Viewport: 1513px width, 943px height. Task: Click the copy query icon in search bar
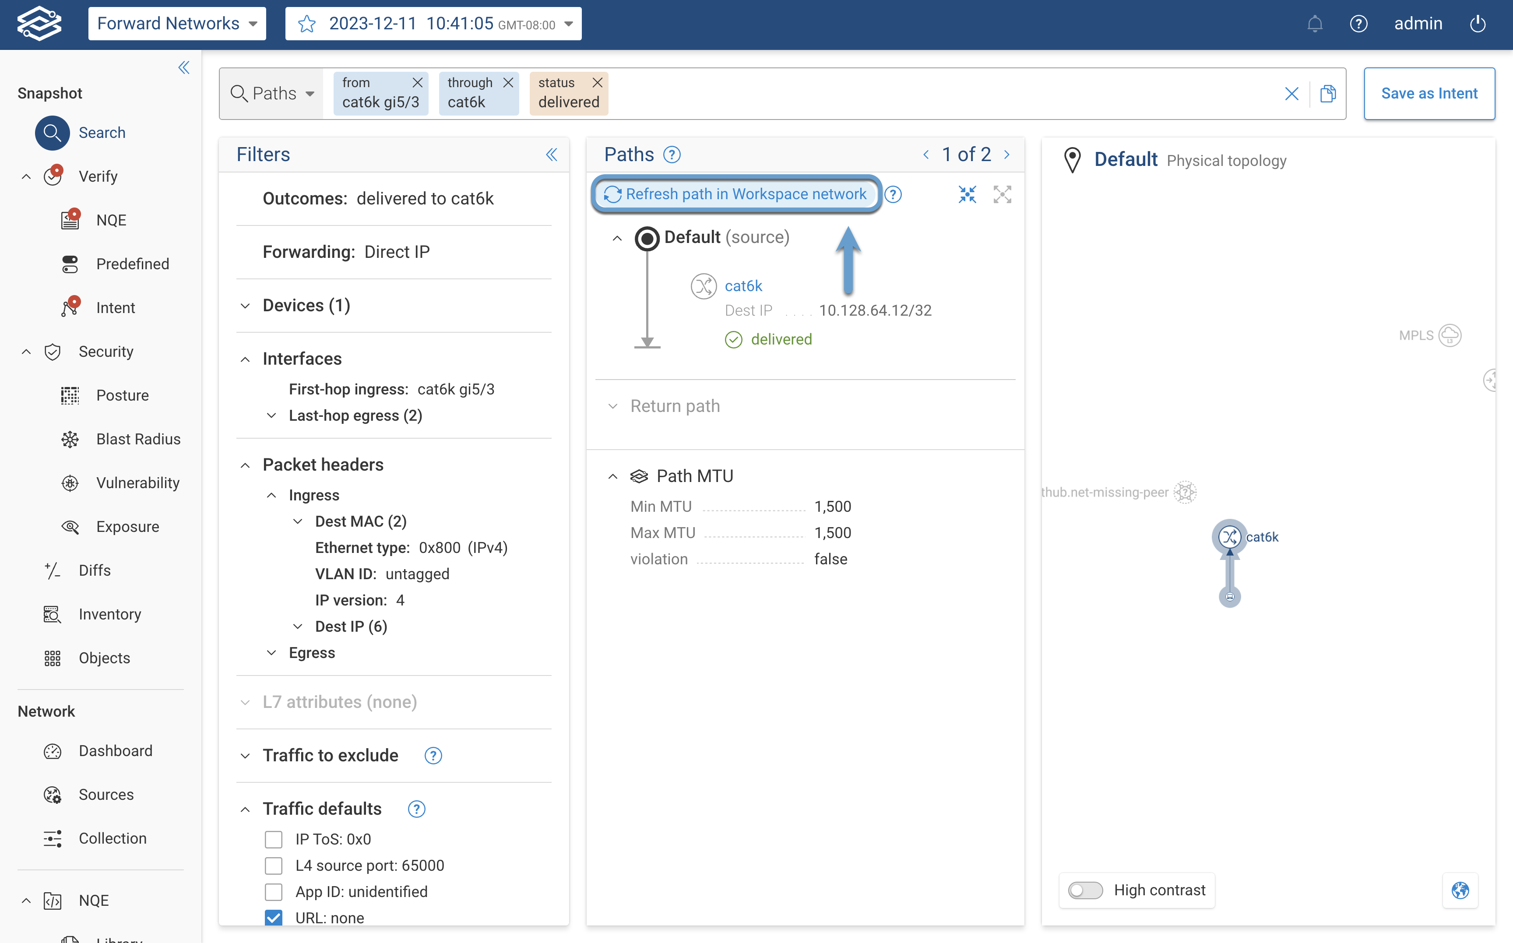pos(1328,94)
